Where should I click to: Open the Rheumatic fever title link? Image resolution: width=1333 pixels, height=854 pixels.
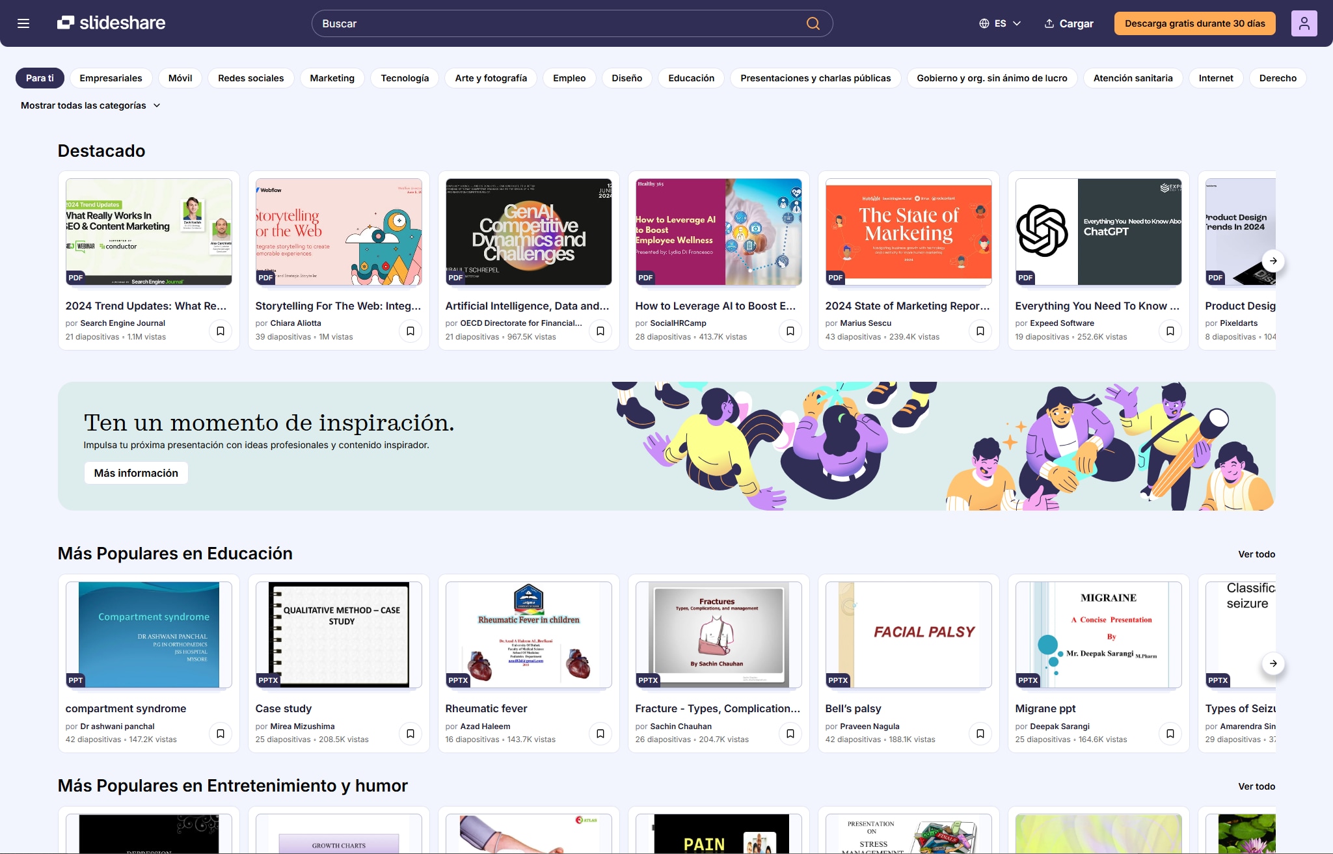pos(487,708)
